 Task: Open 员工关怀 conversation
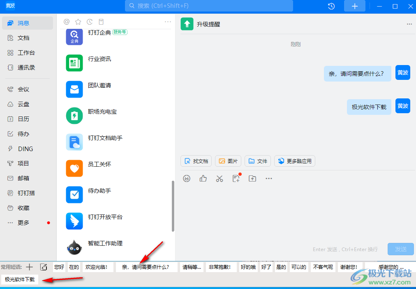(116, 168)
